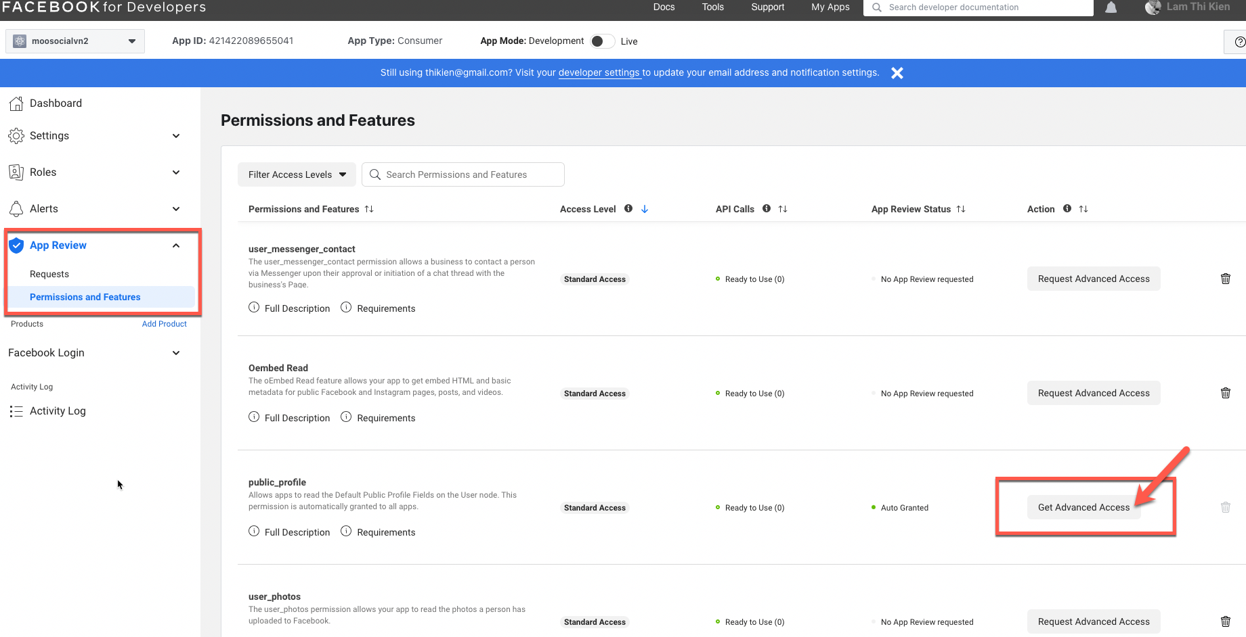Click the Dashboard home icon

(x=16, y=103)
